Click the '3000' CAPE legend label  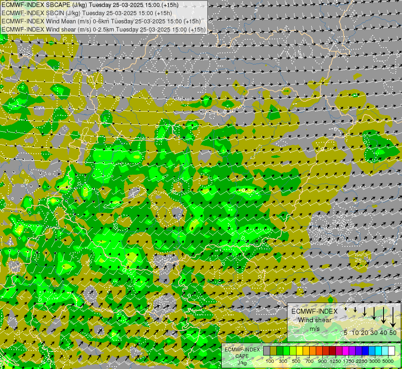375,362
